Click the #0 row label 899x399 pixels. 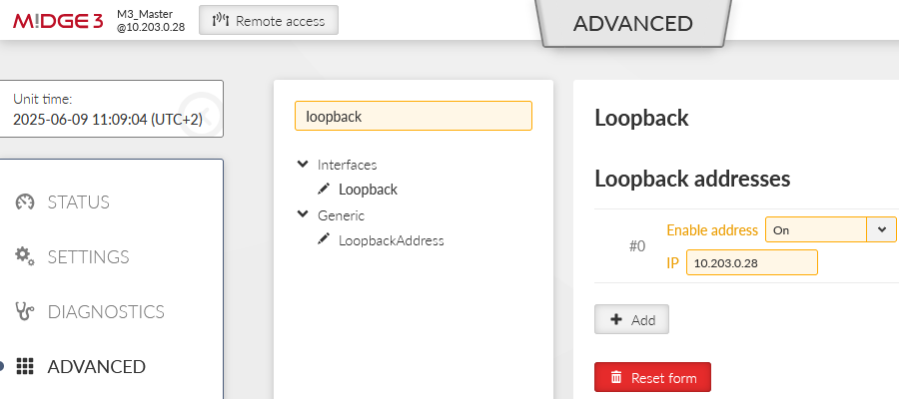tap(637, 246)
